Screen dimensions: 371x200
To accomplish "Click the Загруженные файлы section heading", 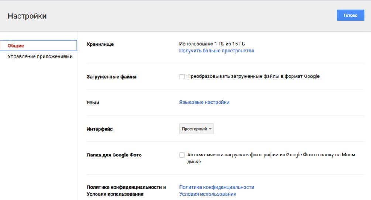I will click(x=111, y=77).
